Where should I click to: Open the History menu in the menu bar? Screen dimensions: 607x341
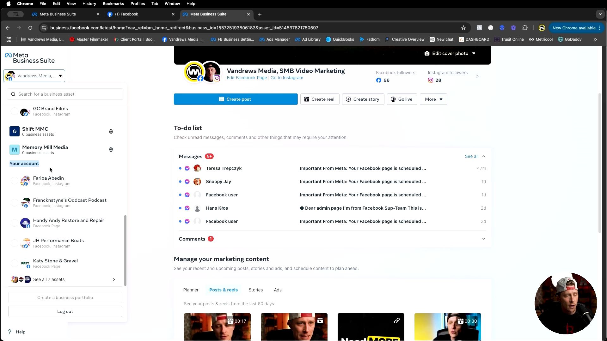[x=89, y=4]
